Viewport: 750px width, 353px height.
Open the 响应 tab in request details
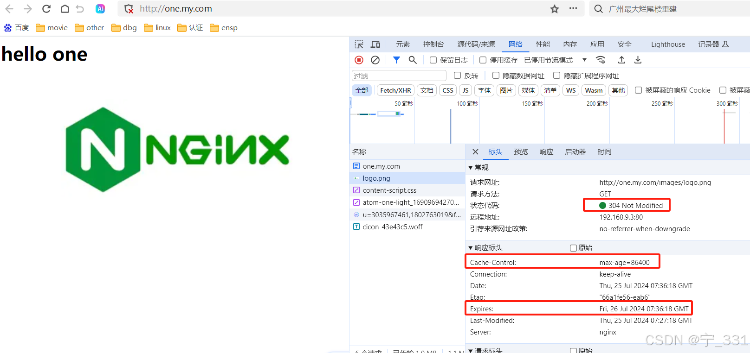click(x=546, y=152)
